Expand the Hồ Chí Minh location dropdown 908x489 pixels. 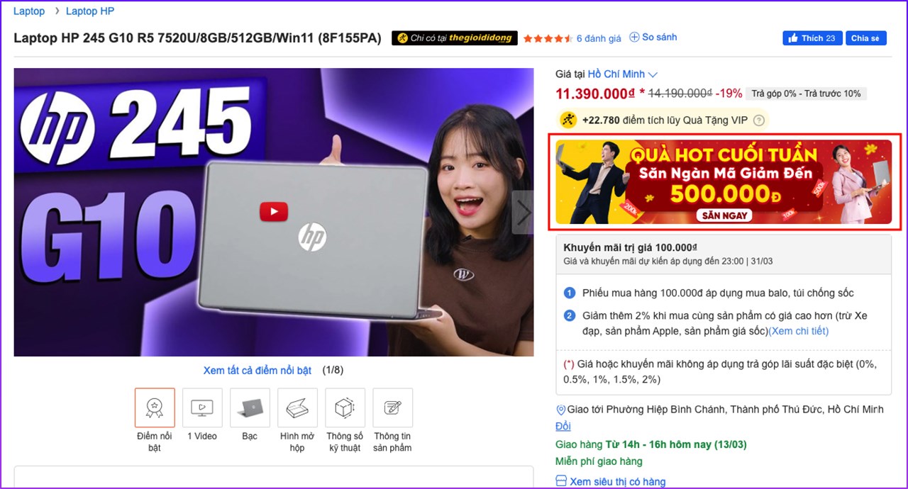[x=623, y=74]
